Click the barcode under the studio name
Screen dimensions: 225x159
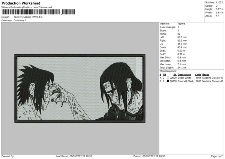point(38,12)
